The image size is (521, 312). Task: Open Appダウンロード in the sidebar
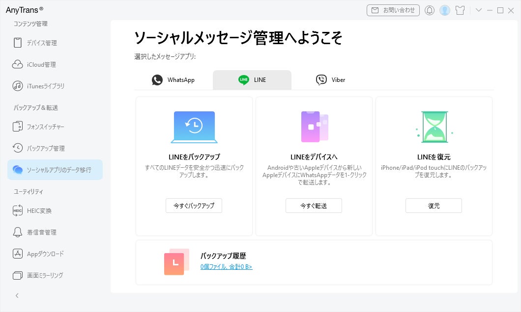coord(55,254)
